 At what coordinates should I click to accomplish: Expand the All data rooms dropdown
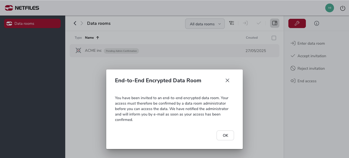coord(205,24)
